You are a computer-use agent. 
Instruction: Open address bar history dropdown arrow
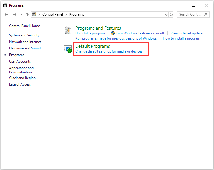pyautogui.click(x=166, y=14)
